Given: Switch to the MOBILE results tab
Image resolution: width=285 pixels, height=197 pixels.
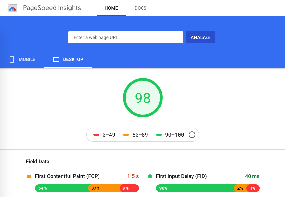Looking at the screenshot, I should point(22,60).
